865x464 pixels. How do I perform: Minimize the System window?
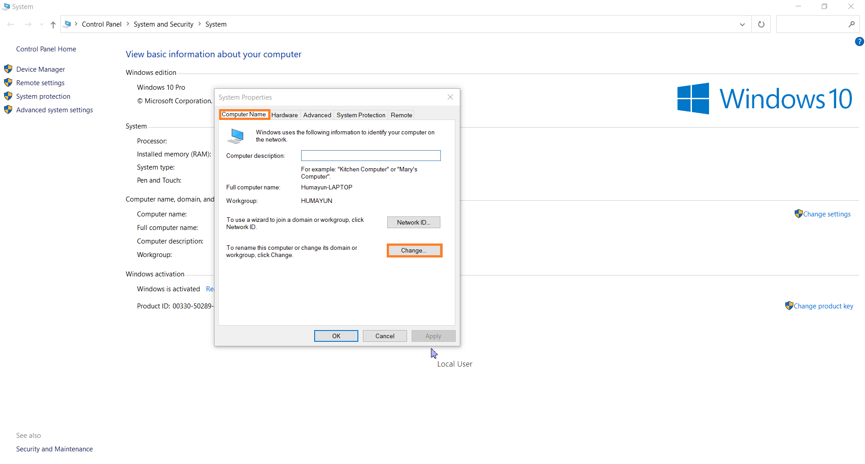pyautogui.click(x=798, y=6)
